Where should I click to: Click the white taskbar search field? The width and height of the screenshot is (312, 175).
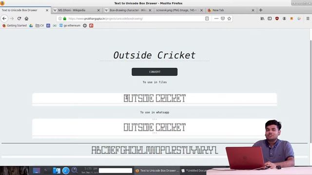(x=116, y=171)
